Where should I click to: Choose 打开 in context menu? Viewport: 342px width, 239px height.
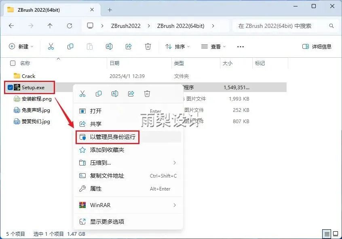[128, 111]
